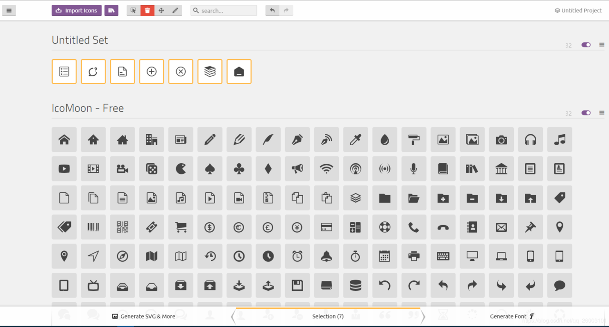Select the arrow selection tool

(134, 10)
